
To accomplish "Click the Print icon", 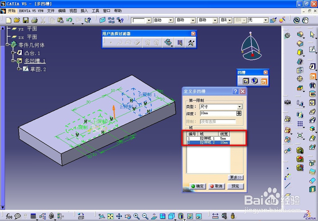I will click(x=34, y=20).
